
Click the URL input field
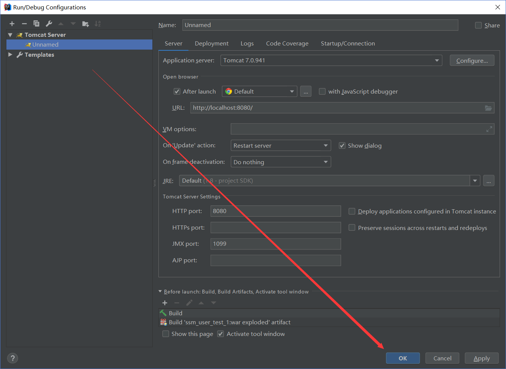click(x=342, y=108)
